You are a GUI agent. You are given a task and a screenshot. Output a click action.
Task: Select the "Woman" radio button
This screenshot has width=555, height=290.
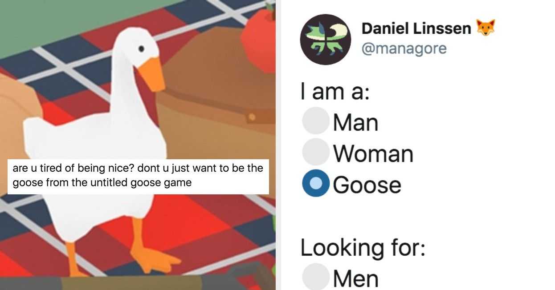click(x=315, y=152)
